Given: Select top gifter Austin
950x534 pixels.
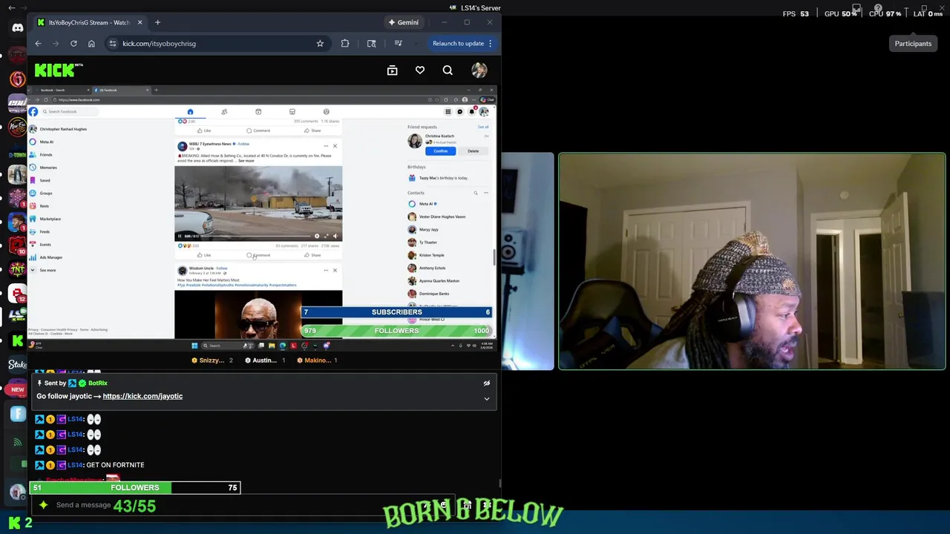Looking at the screenshot, I should click(265, 360).
